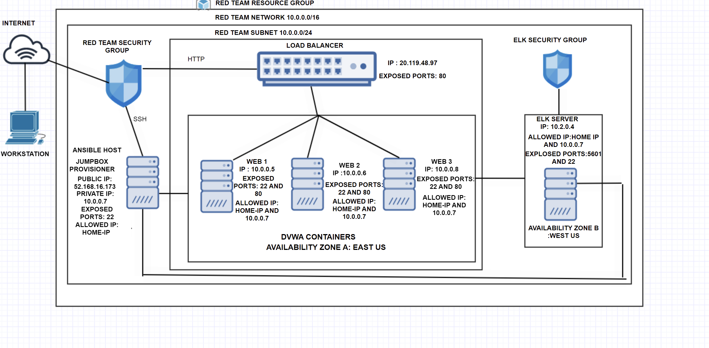Click the Internet cloud icon
This screenshot has height=348, width=709.
point(26,49)
